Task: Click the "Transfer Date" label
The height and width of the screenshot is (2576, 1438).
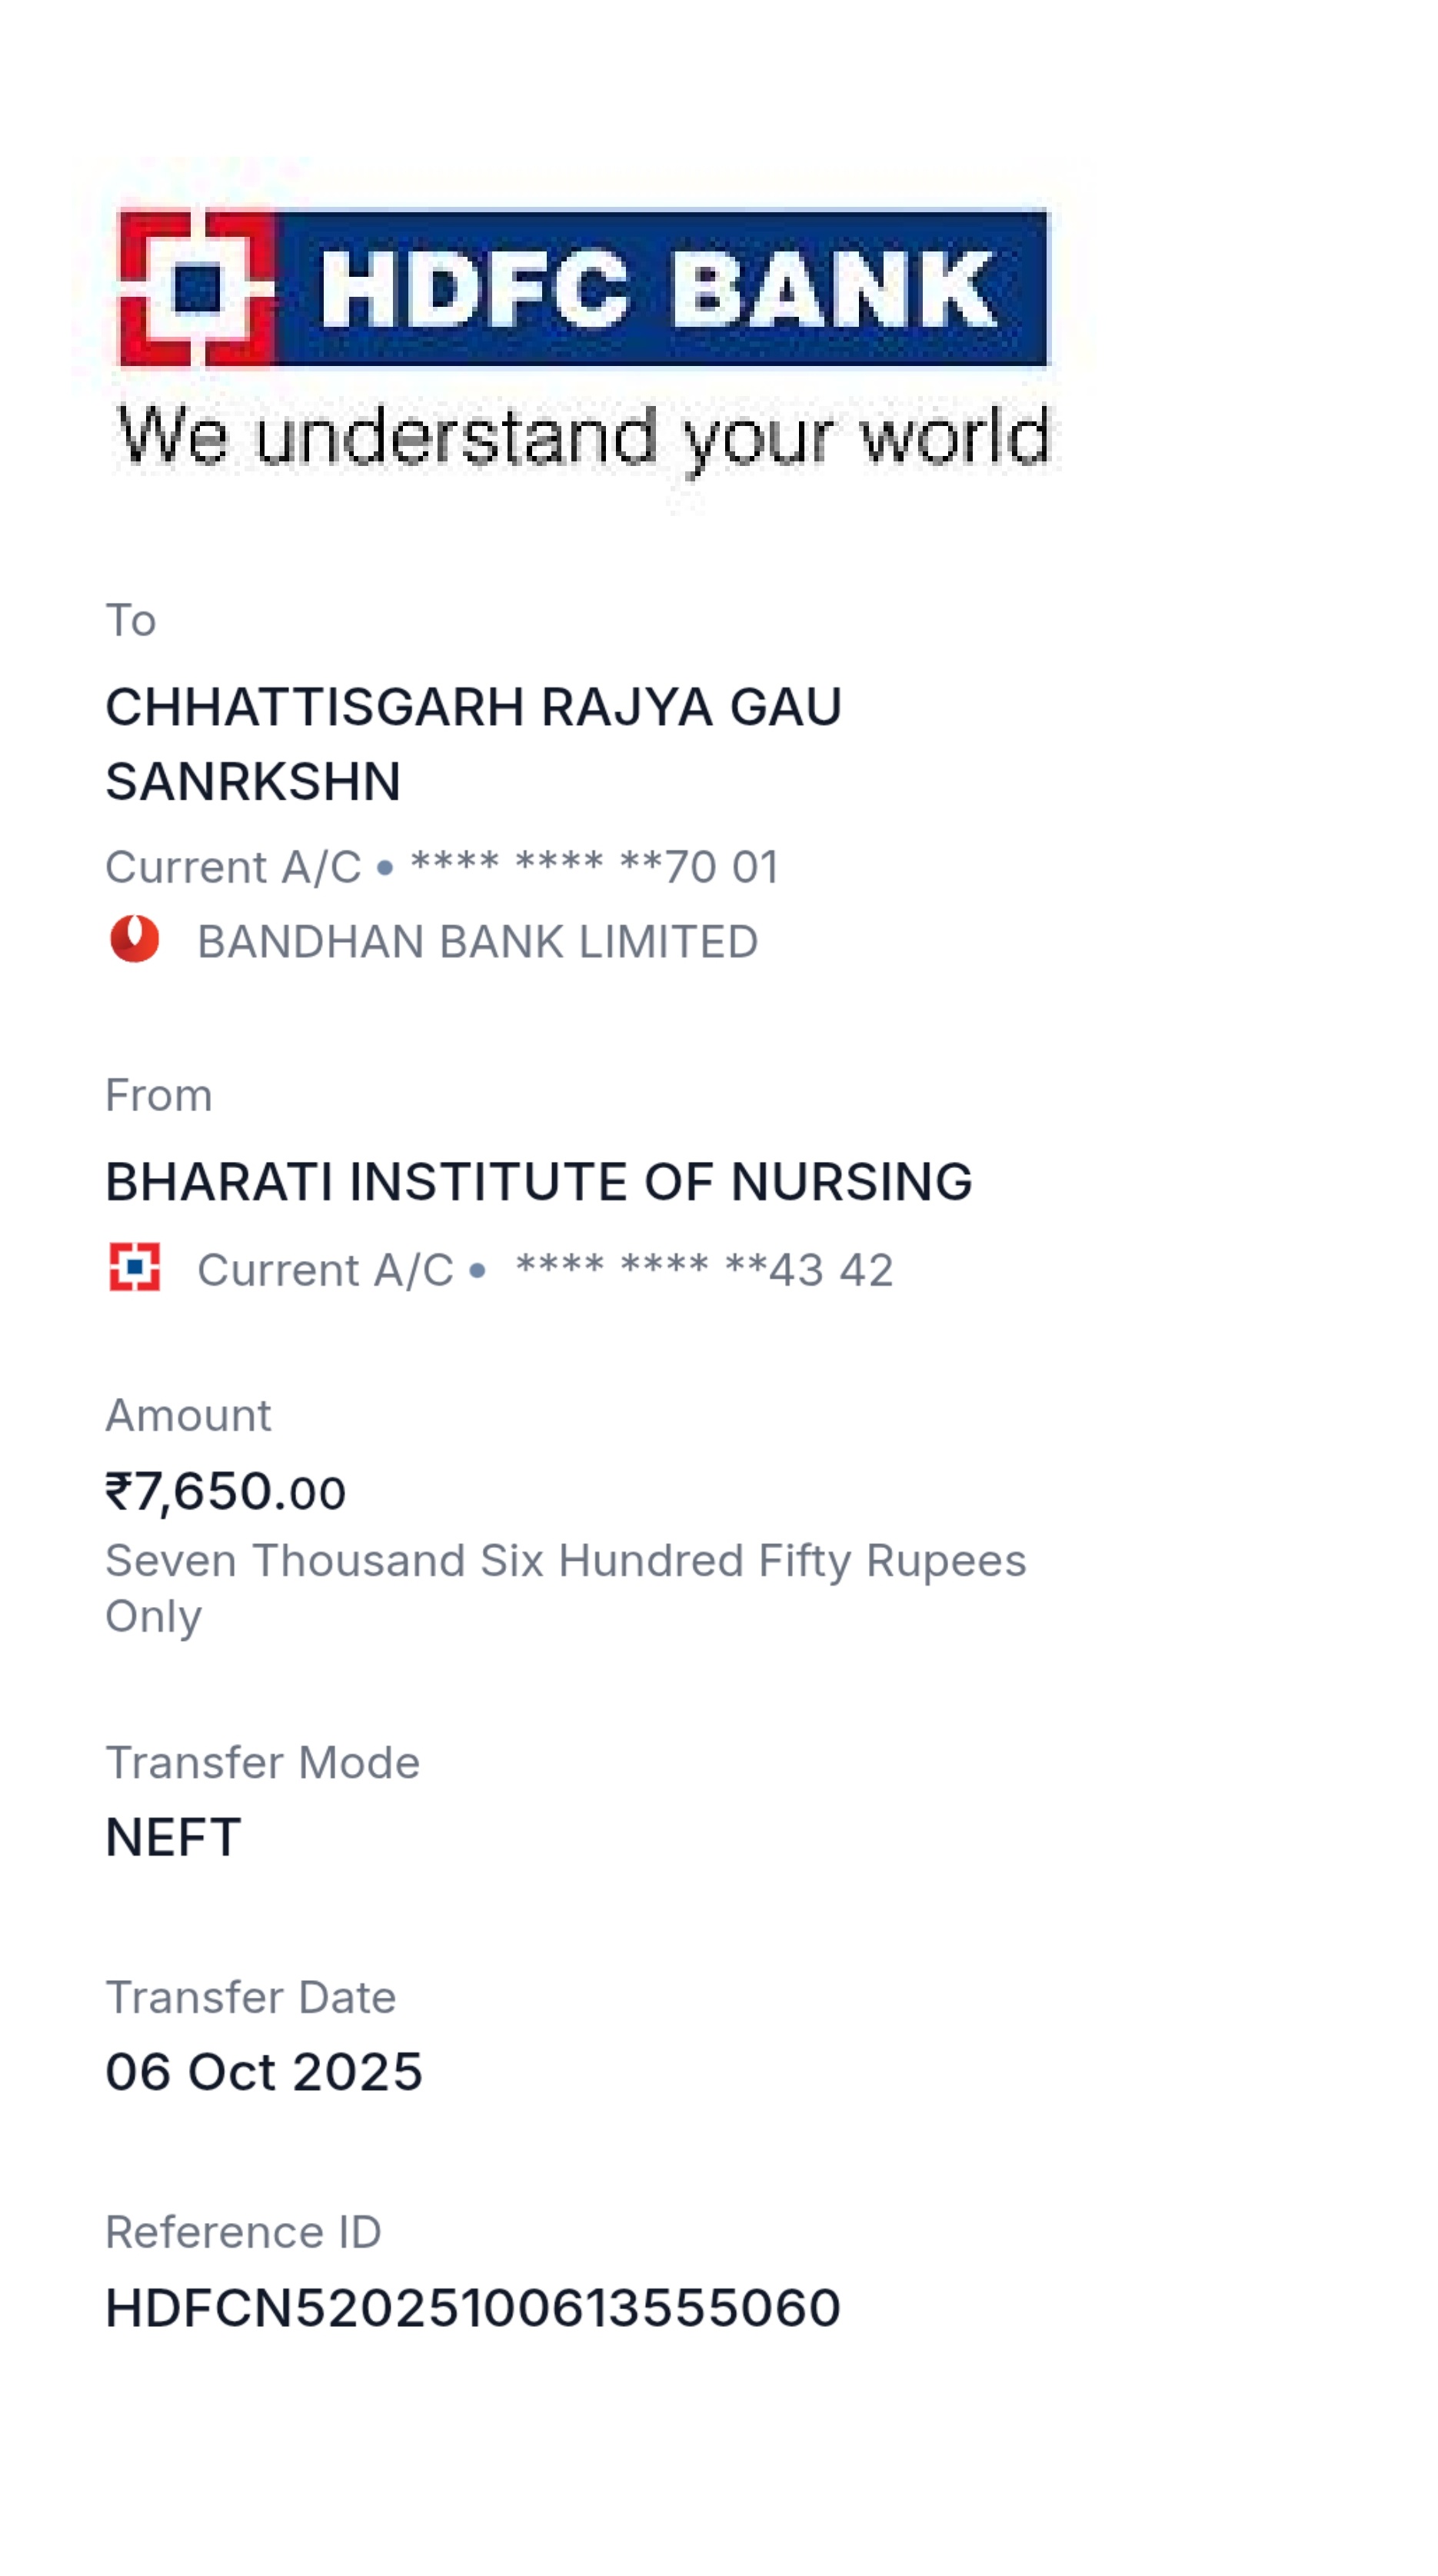Action: 250,1997
